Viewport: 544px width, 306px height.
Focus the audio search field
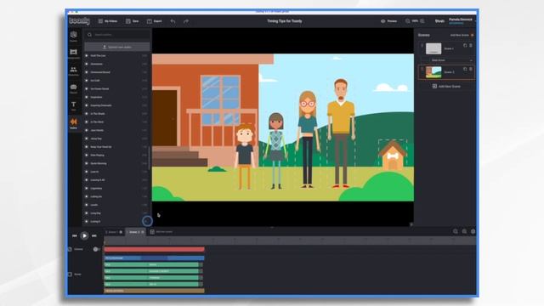click(x=118, y=35)
